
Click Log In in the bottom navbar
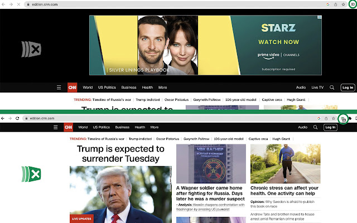(330, 127)
